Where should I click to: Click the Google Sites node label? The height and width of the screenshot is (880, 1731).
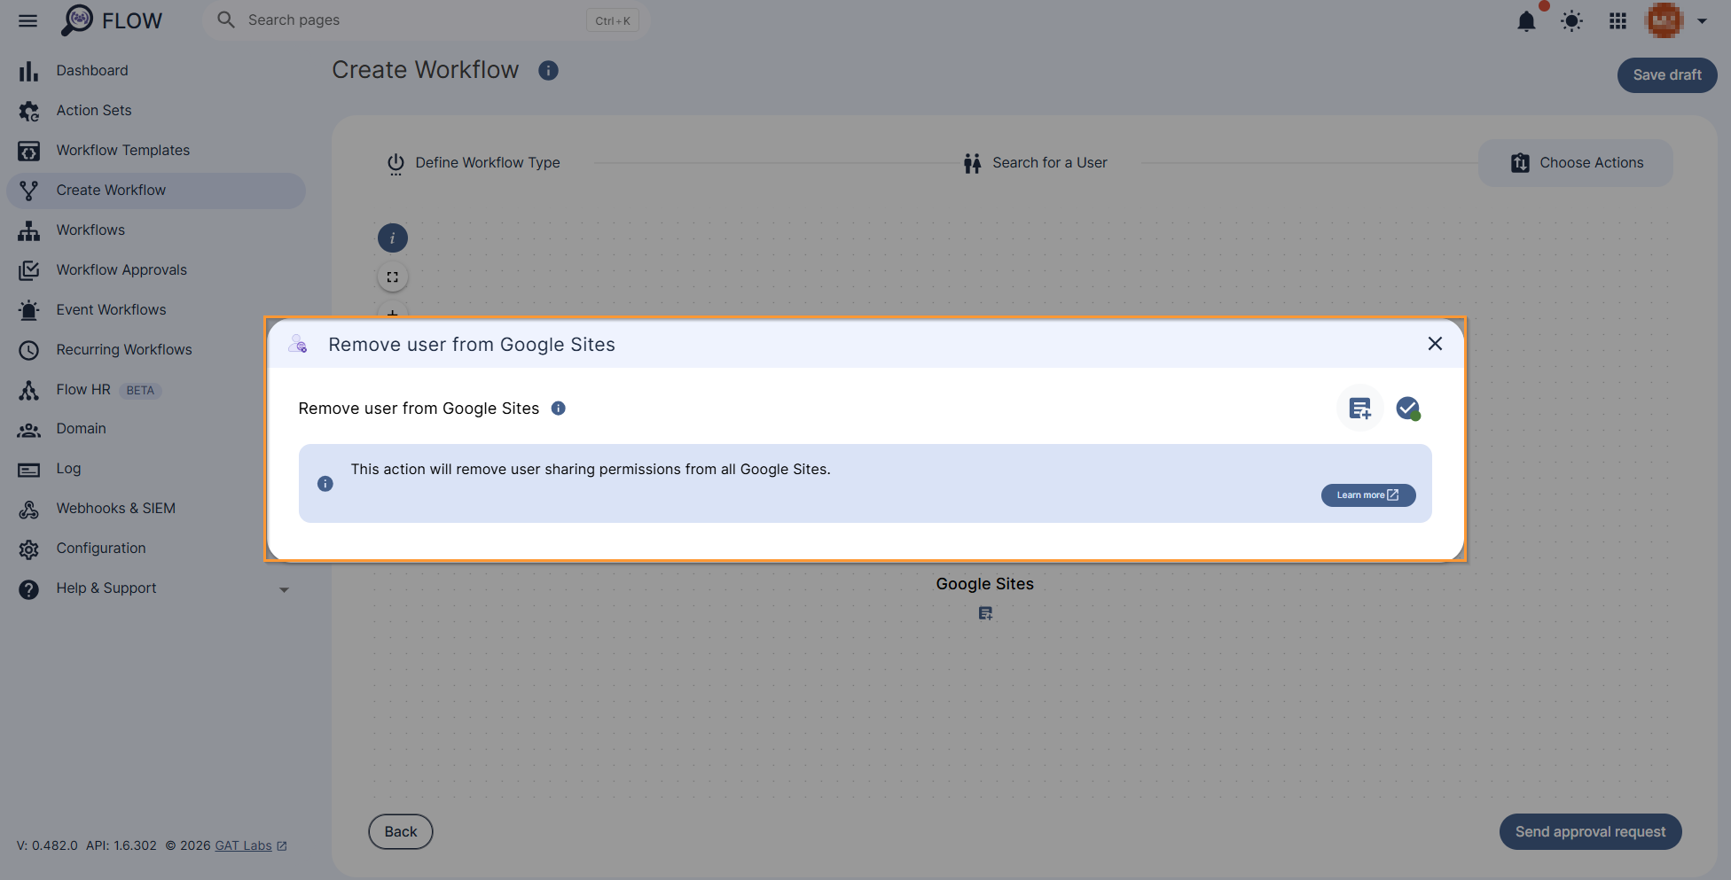(x=984, y=584)
